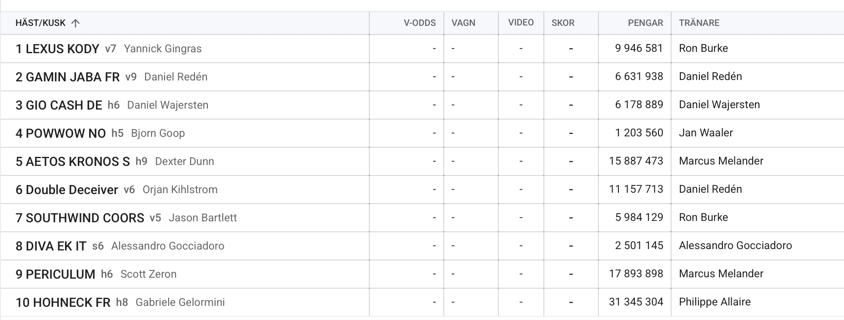Click horse 7 SOUTHWIND COORS

(80, 218)
